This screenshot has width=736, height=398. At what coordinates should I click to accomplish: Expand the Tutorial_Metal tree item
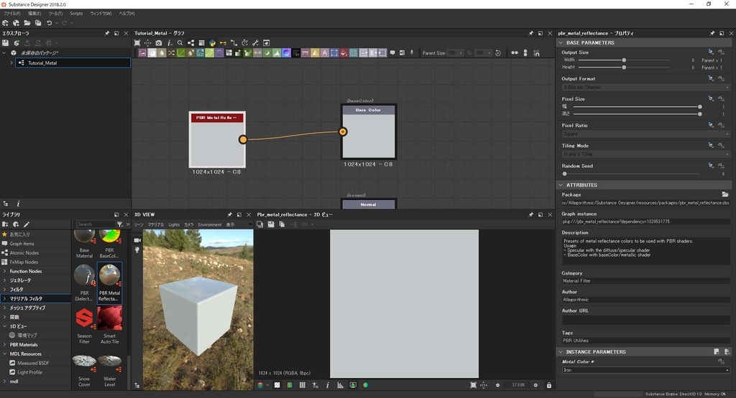11,63
